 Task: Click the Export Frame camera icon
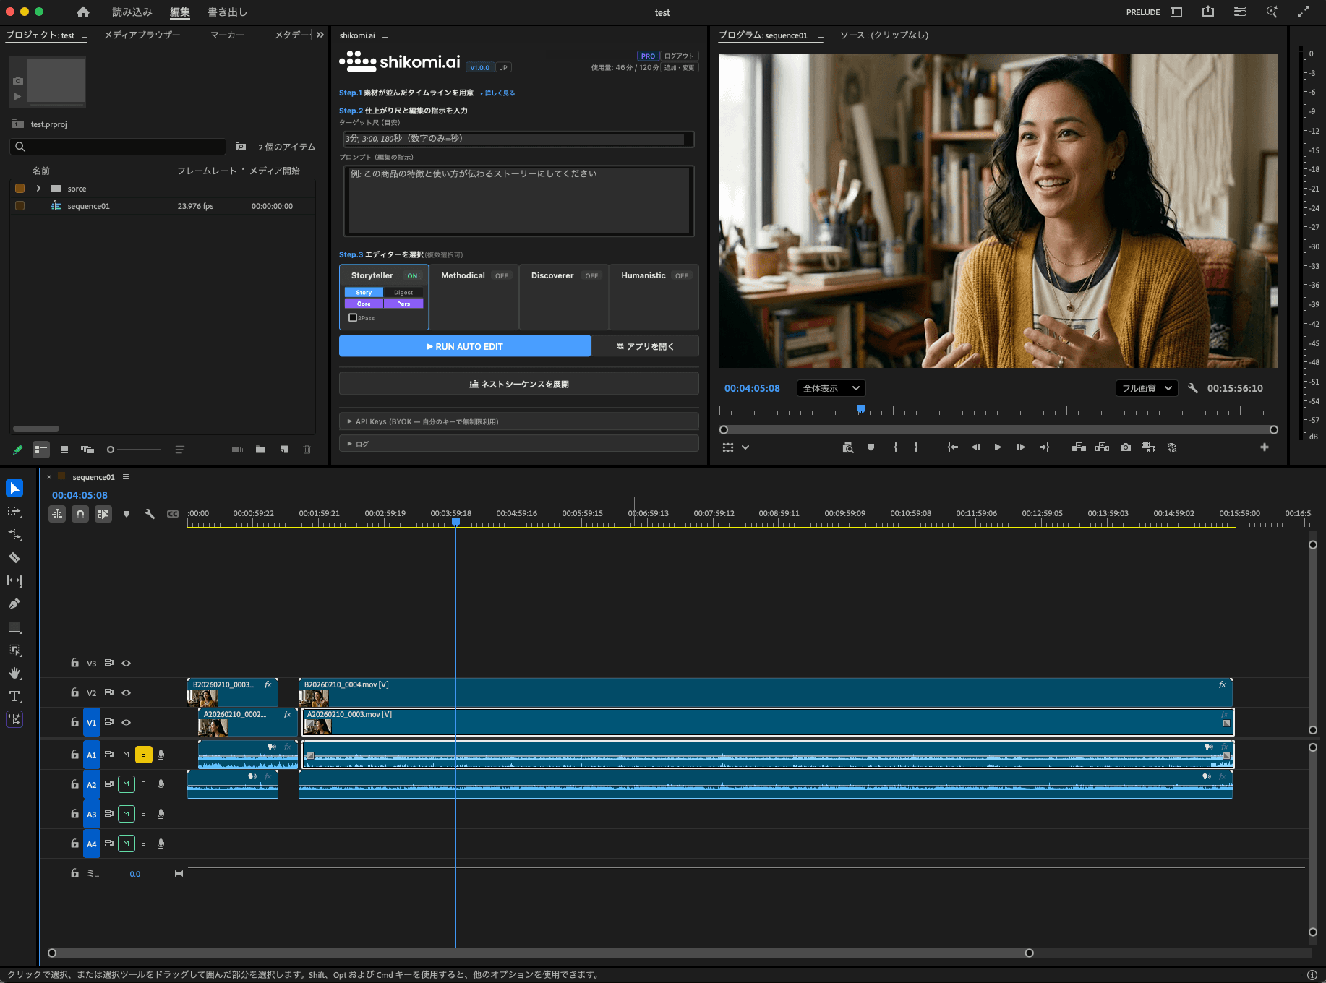tap(1126, 447)
